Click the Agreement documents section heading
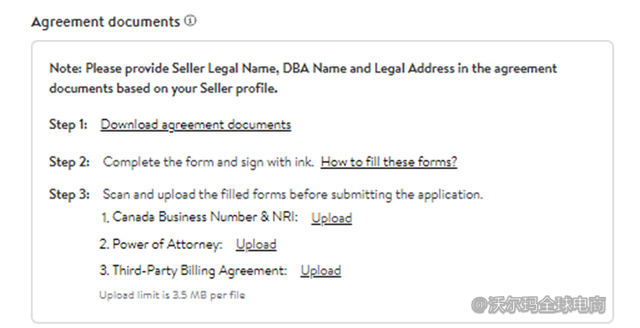The height and width of the screenshot is (328, 640). (105, 22)
